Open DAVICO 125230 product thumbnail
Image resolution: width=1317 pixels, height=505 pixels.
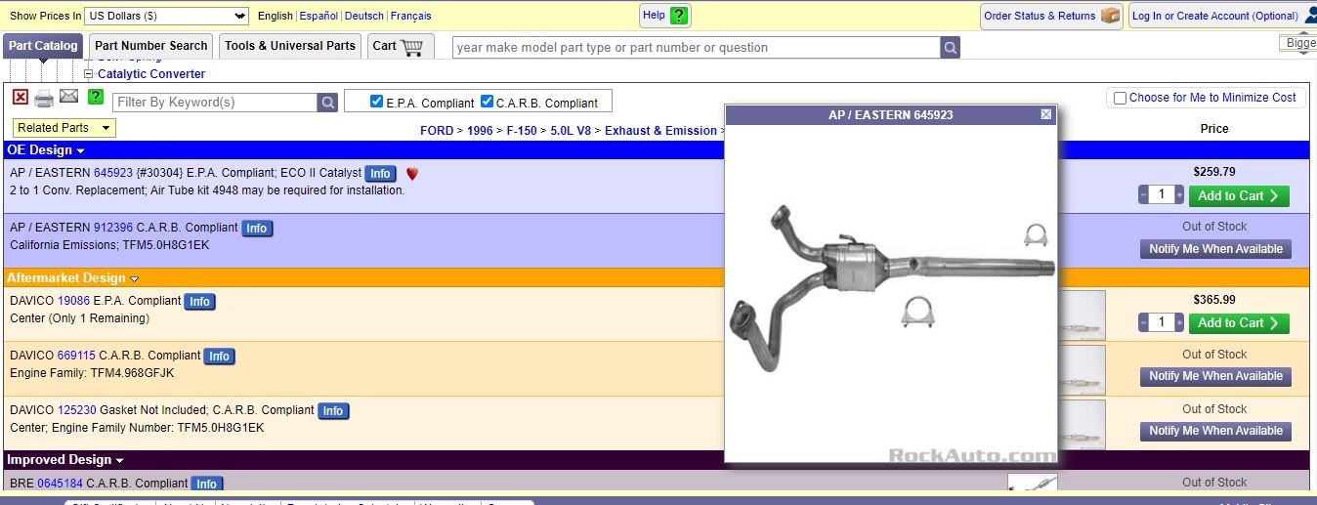pos(1082,424)
